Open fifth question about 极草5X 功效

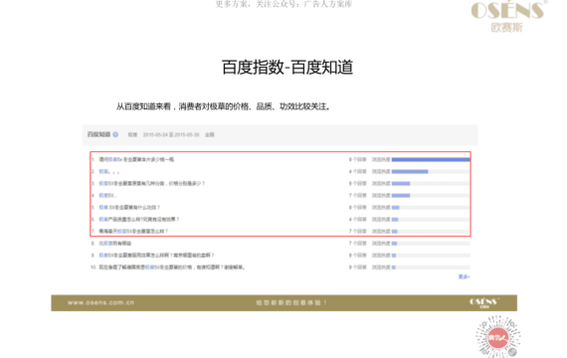129,207
